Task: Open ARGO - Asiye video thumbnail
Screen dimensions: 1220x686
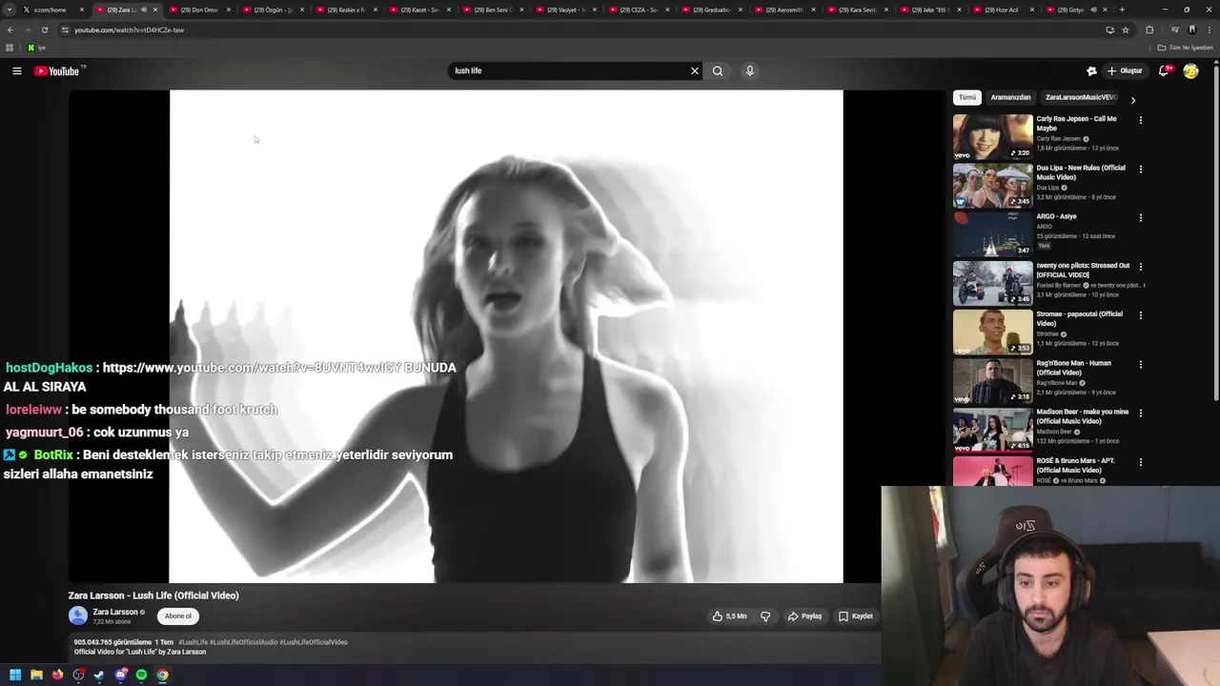Action: tap(992, 233)
